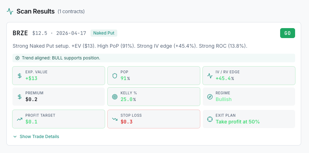Click the crosshair icon beside Exit Plan

coord(210,119)
